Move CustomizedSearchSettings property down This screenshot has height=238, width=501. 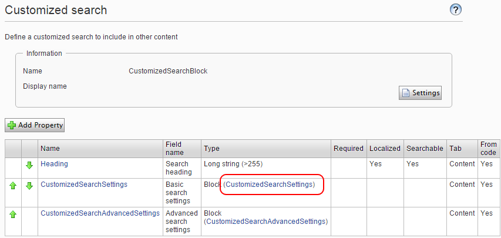click(29, 186)
